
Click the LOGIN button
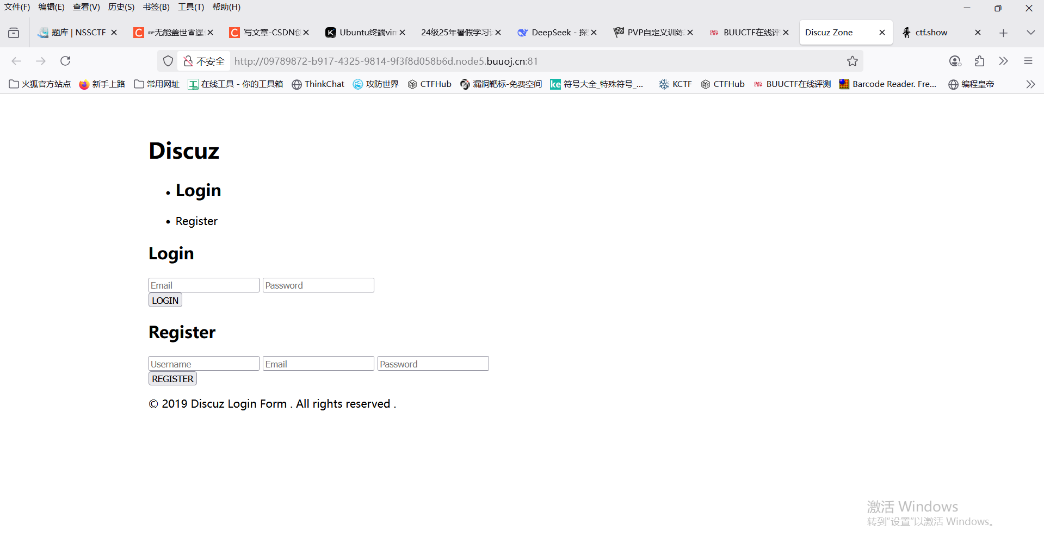point(165,301)
